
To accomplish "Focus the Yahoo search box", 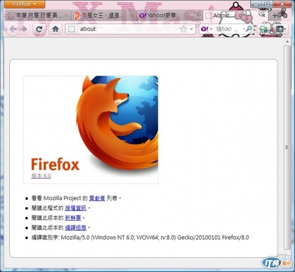I will [229, 29].
